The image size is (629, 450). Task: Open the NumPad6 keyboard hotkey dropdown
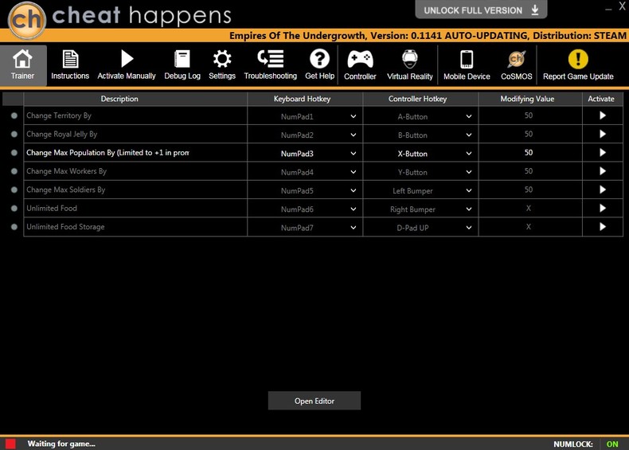353,209
